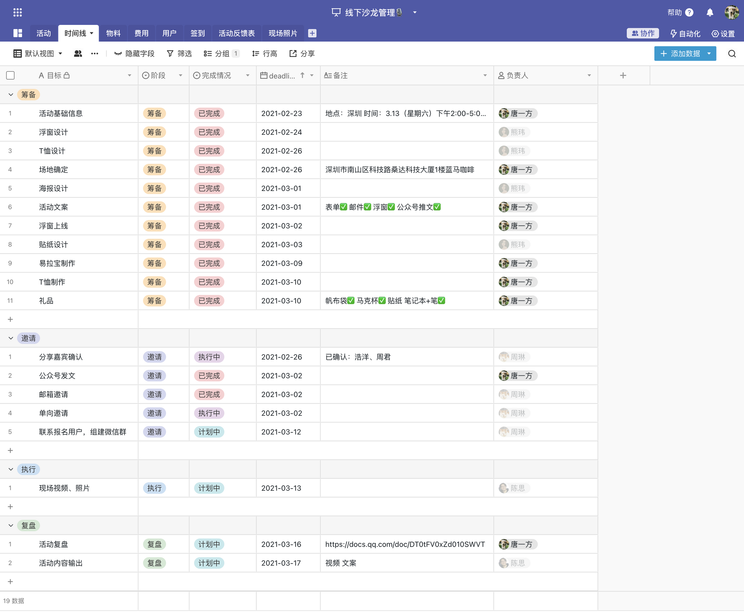744x612 pixels.
Task: Open view collaborators people icon
Action: tap(78, 54)
